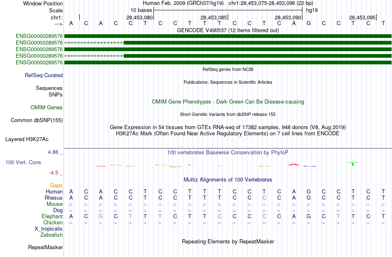Click the last ENSG00000289576 transcript label
Viewport: 392px width, 257px height.
point(39,63)
